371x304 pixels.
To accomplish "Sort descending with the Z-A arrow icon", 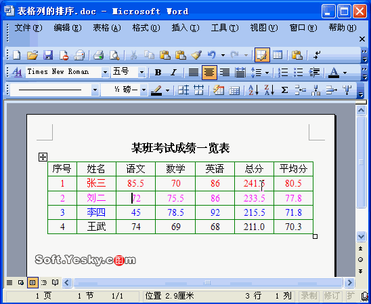I will (269, 90).
